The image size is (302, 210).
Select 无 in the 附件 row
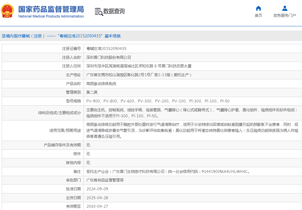tap(88, 154)
